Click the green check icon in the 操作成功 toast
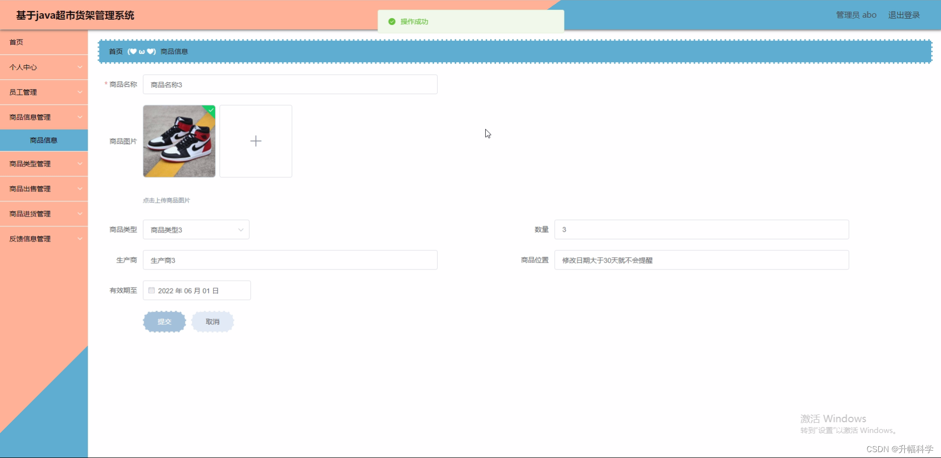 coord(392,22)
